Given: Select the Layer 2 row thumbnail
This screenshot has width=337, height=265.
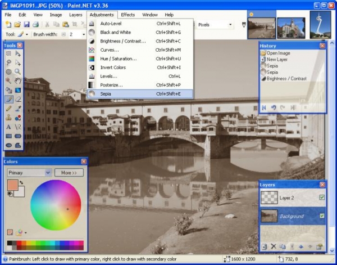Looking at the screenshot, I should point(269,197).
